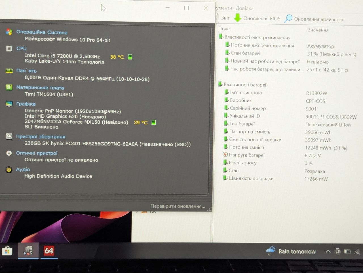Click the green CPU temperature indicator

point(130,57)
